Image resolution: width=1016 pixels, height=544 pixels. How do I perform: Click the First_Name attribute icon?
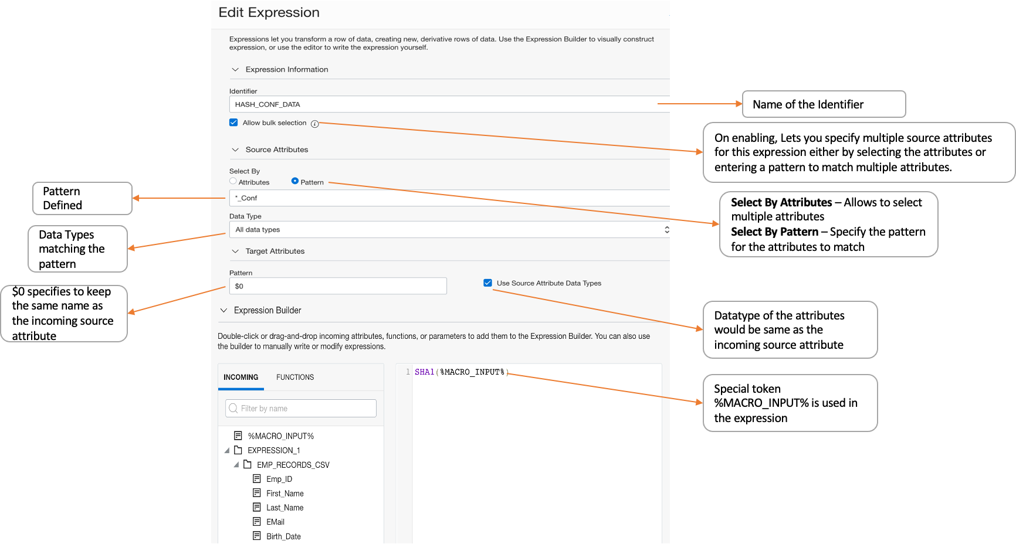(257, 493)
